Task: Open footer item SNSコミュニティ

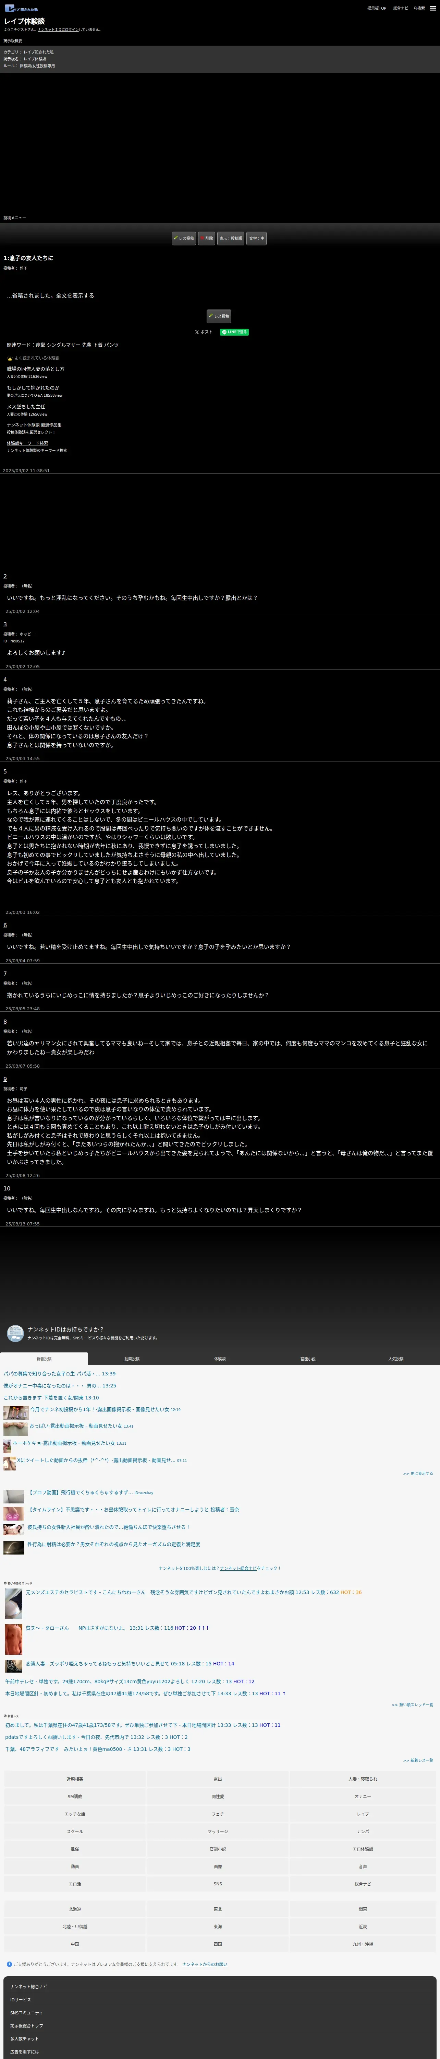Action: [220, 2013]
